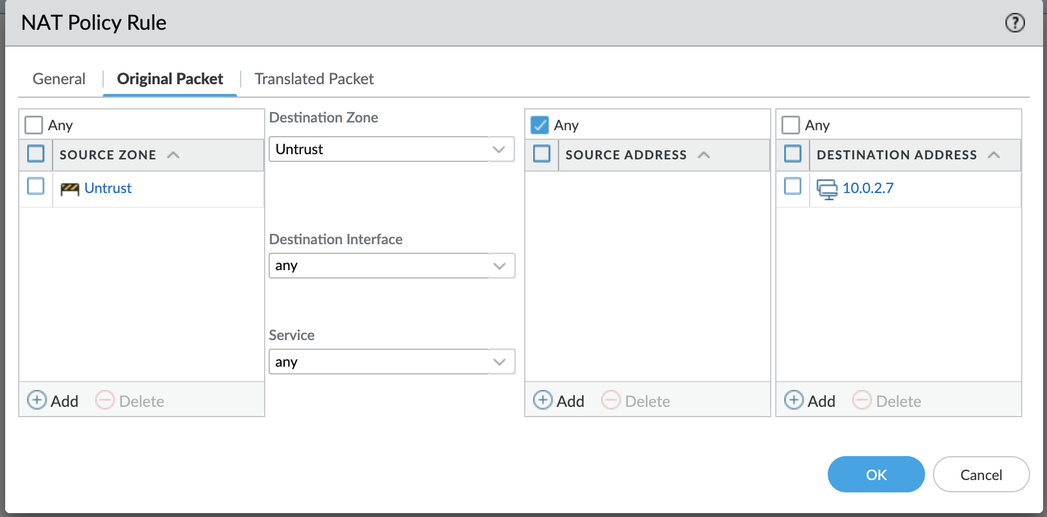This screenshot has height=517, width=1047.
Task: Select the checkbox beside 10.0.2.7 row
Action: click(x=793, y=187)
